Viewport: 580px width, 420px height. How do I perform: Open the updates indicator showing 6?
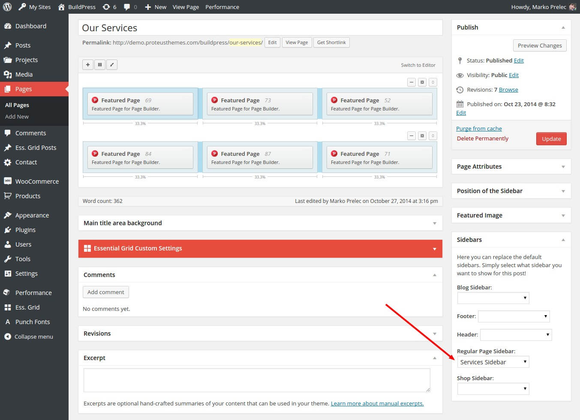[x=110, y=7]
